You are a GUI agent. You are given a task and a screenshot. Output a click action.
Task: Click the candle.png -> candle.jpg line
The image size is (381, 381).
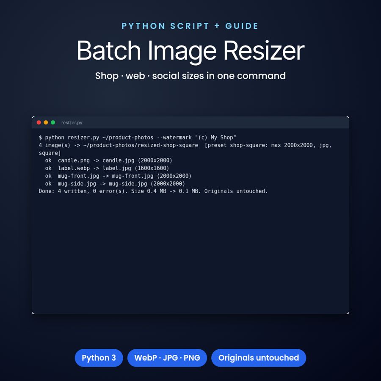pyautogui.click(x=109, y=160)
